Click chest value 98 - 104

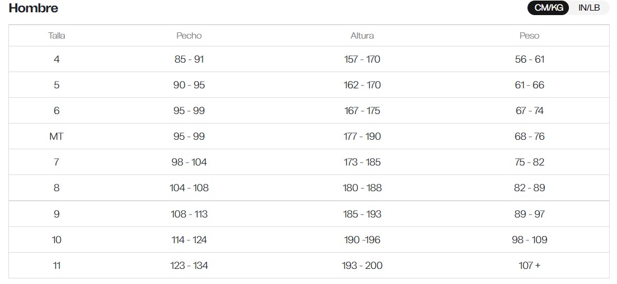[x=189, y=162]
